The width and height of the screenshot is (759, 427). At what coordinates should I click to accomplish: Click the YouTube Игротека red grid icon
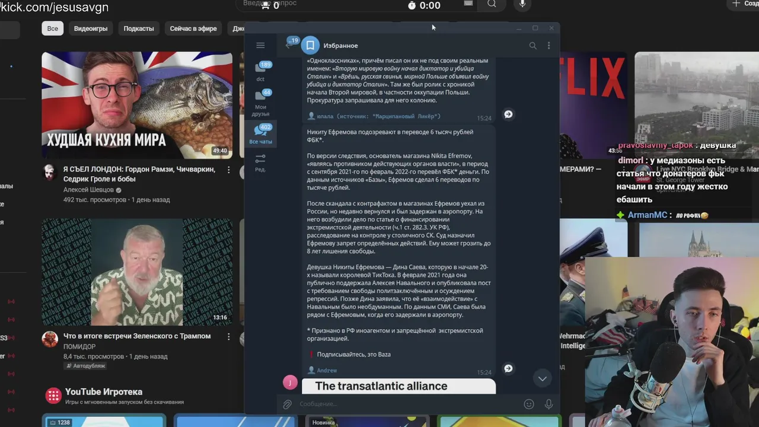click(53, 396)
